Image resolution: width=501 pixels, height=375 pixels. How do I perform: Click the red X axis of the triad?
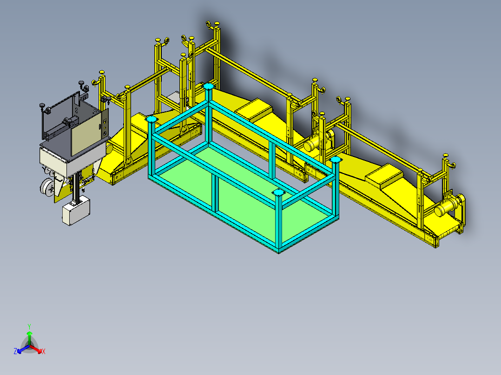pyautogui.click(x=36, y=349)
